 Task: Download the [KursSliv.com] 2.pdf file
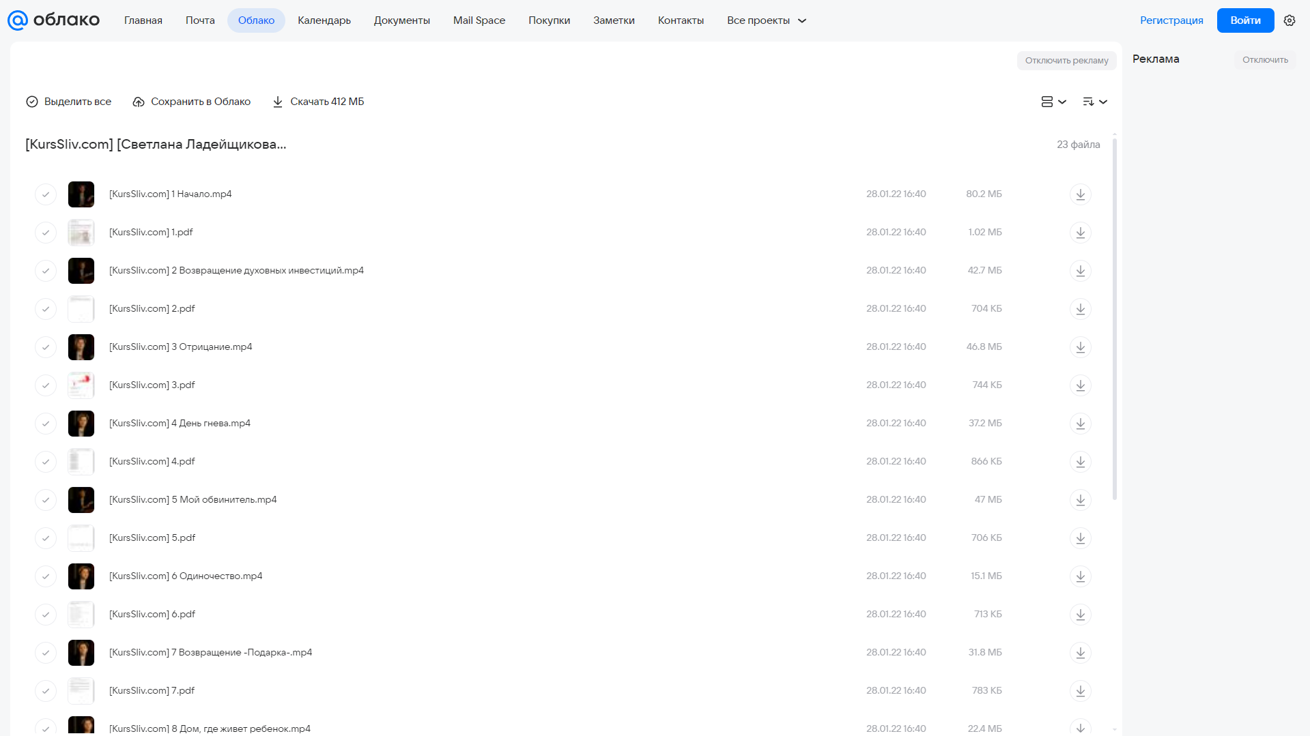(1080, 309)
